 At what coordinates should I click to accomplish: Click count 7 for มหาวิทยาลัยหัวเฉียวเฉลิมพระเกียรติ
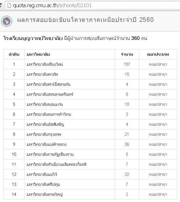click(x=127, y=164)
